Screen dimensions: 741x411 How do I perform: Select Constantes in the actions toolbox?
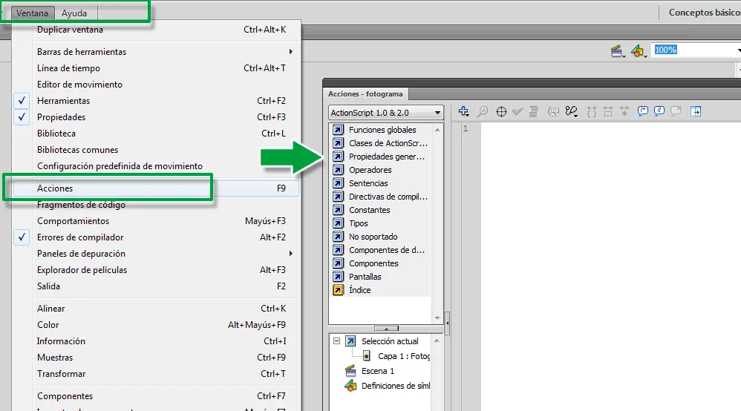tap(370, 210)
